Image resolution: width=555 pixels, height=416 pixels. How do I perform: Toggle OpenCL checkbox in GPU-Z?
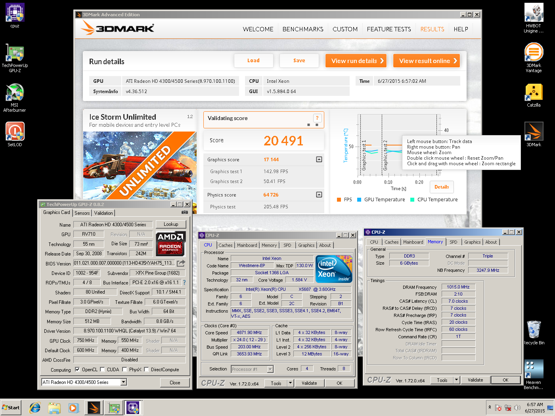[x=77, y=370]
